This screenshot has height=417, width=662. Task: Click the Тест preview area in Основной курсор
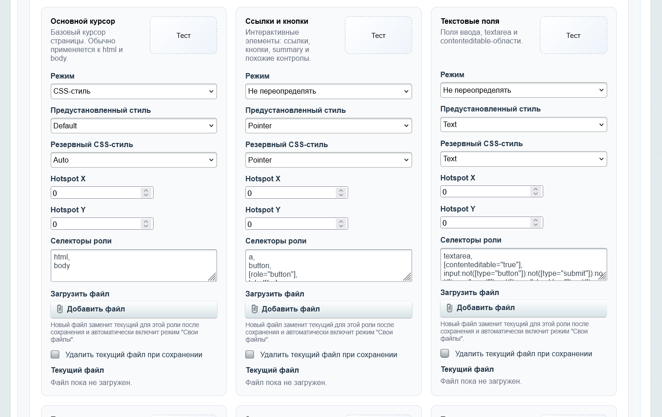point(184,35)
